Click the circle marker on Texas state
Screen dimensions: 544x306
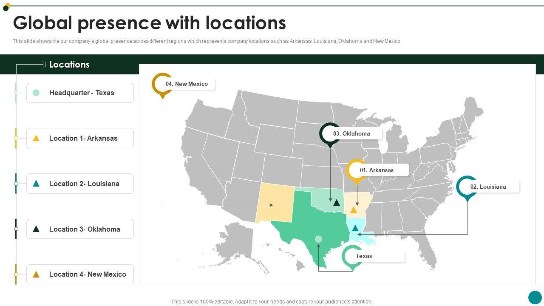pyautogui.click(x=318, y=239)
